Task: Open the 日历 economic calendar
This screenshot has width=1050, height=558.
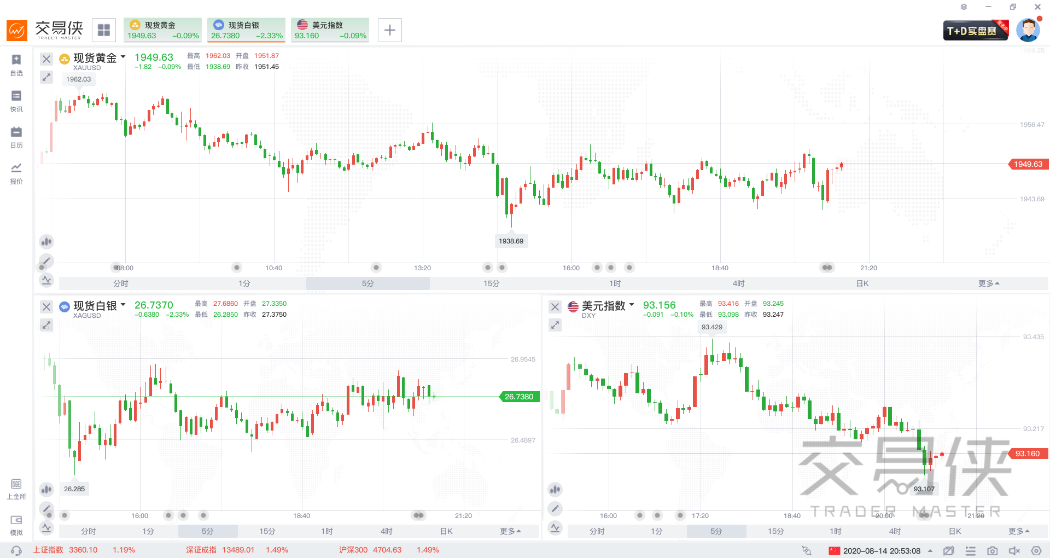Action: [x=16, y=137]
